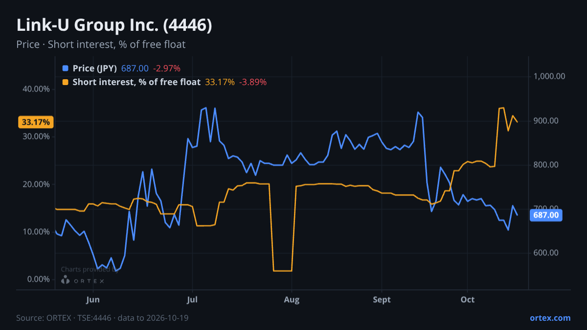Click the 30.00% left axis label
587x330 pixels.
tap(36, 136)
